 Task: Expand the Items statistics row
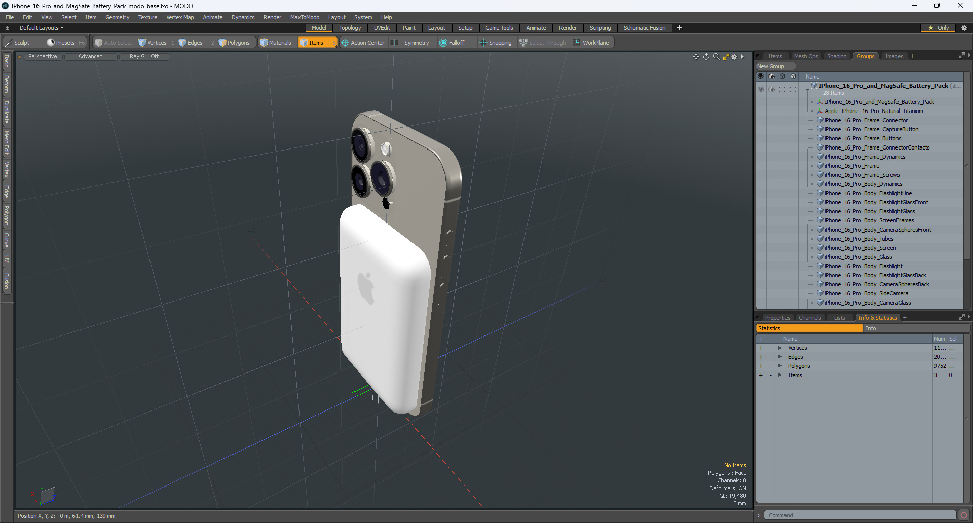[x=780, y=375]
